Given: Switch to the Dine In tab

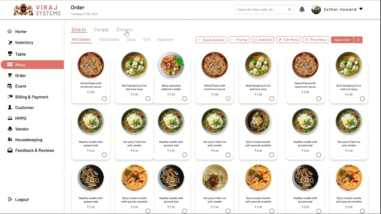Looking at the screenshot, I should point(78,30).
